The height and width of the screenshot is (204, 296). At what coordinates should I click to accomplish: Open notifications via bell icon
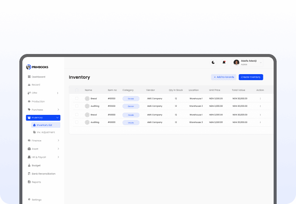pos(224,63)
